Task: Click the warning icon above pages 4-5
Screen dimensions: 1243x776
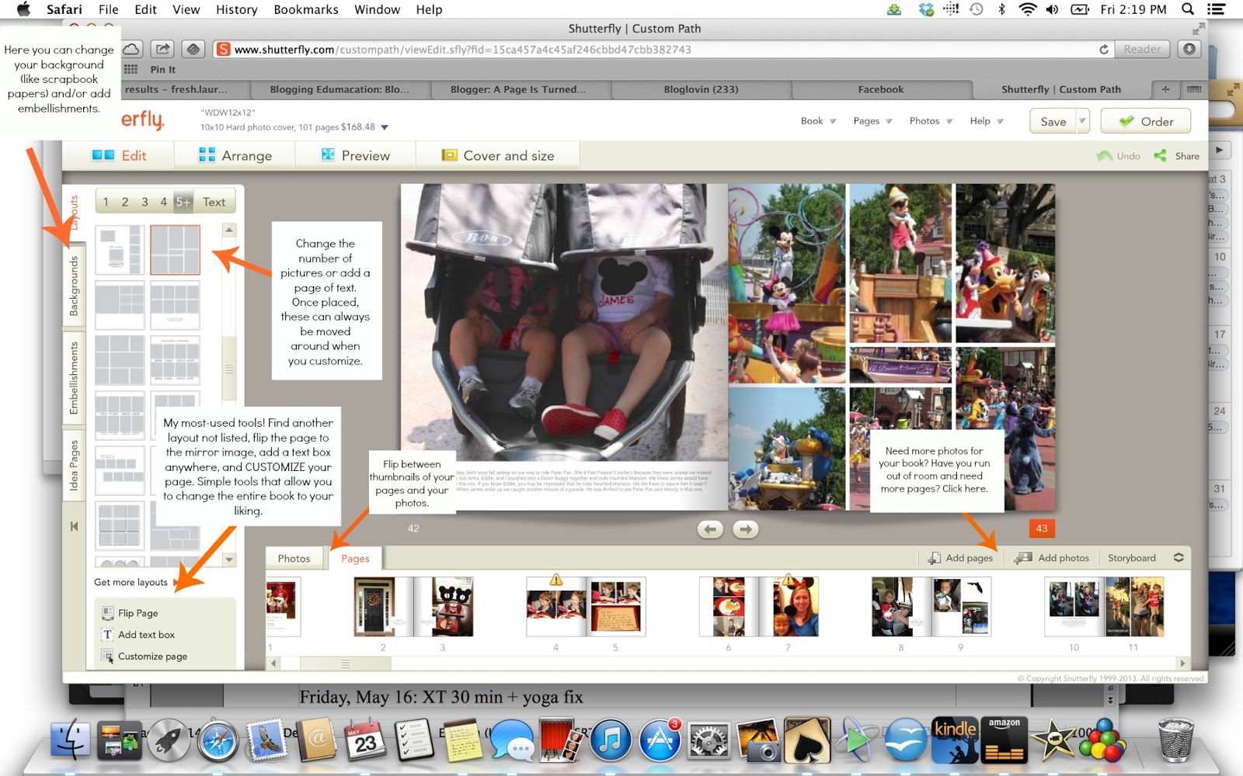Action: pos(556,580)
